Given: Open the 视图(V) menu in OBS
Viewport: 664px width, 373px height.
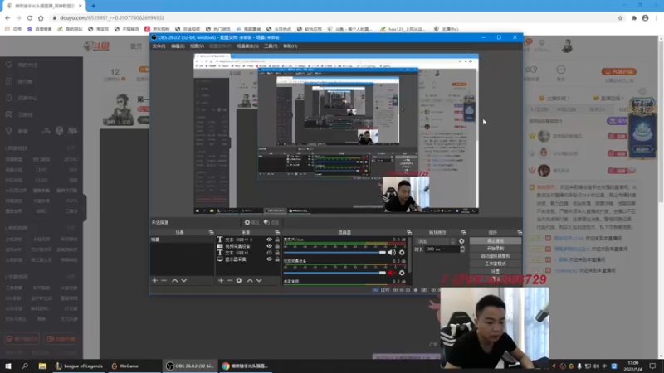Looking at the screenshot, I should [197, 46].
